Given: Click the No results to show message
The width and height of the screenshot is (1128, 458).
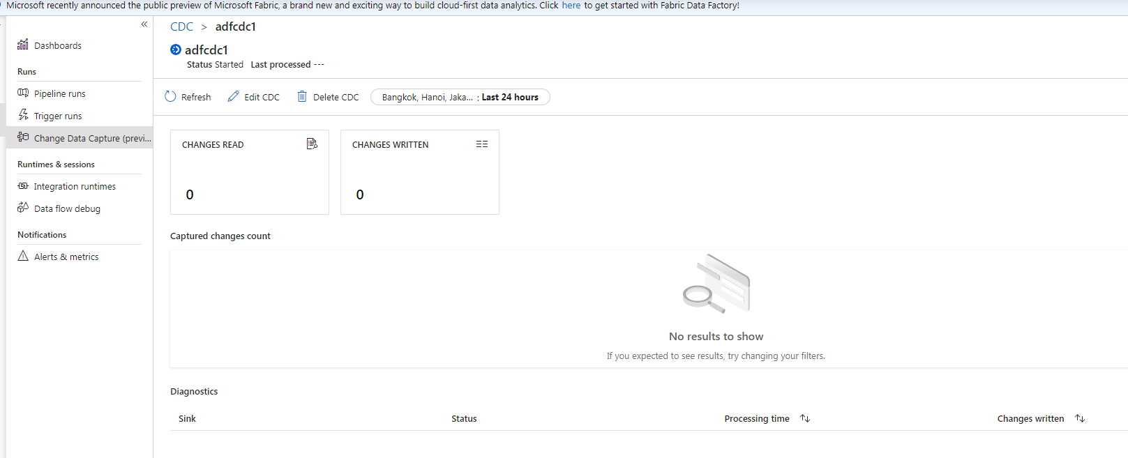Looking at the screenshot, I should (x=716, y=336).
